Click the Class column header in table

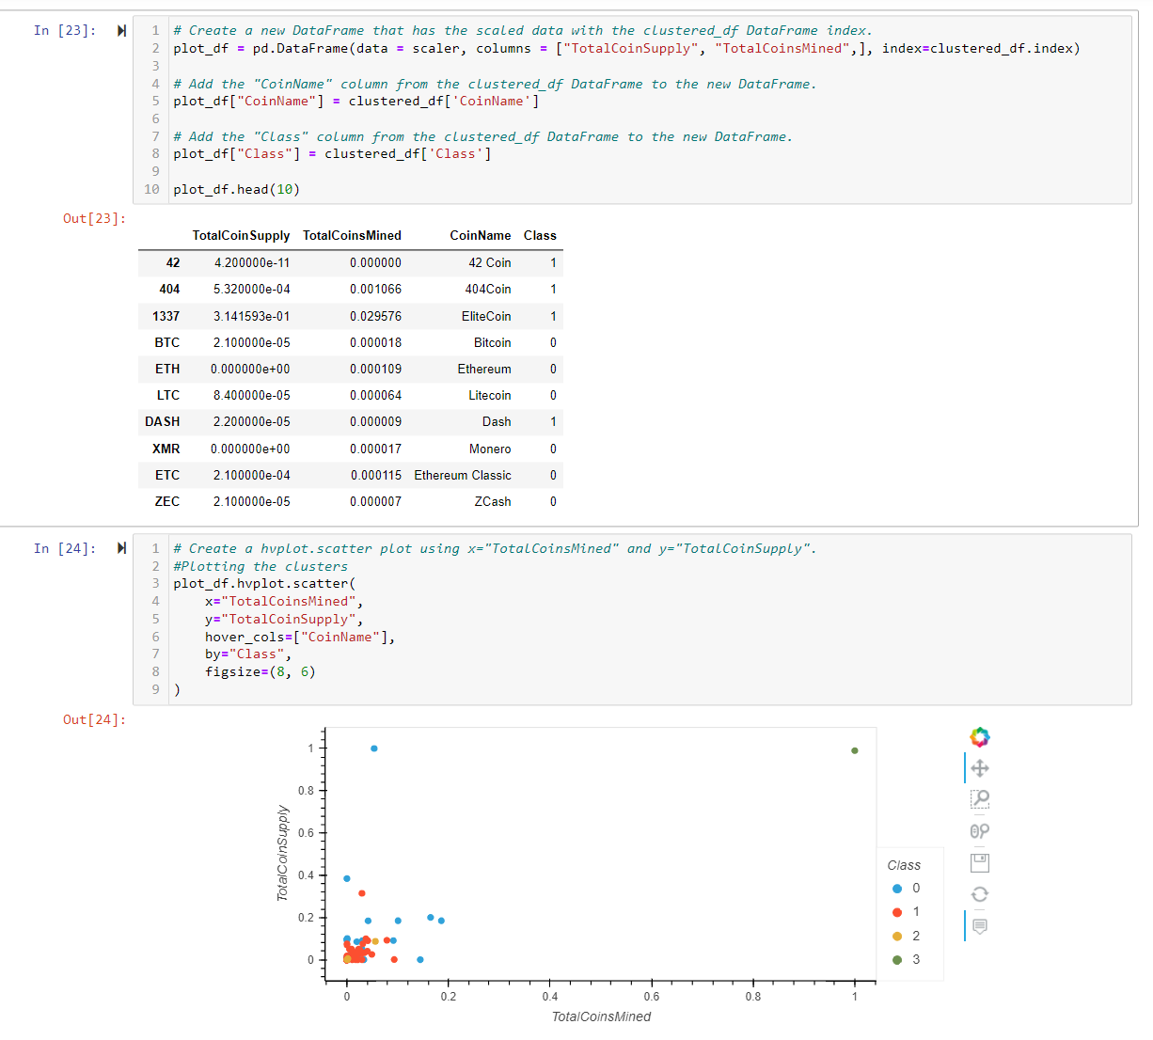[540, 236]
